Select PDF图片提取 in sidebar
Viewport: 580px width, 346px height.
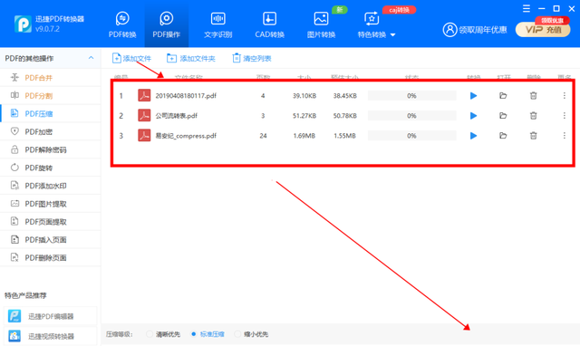tap(51, 204)
